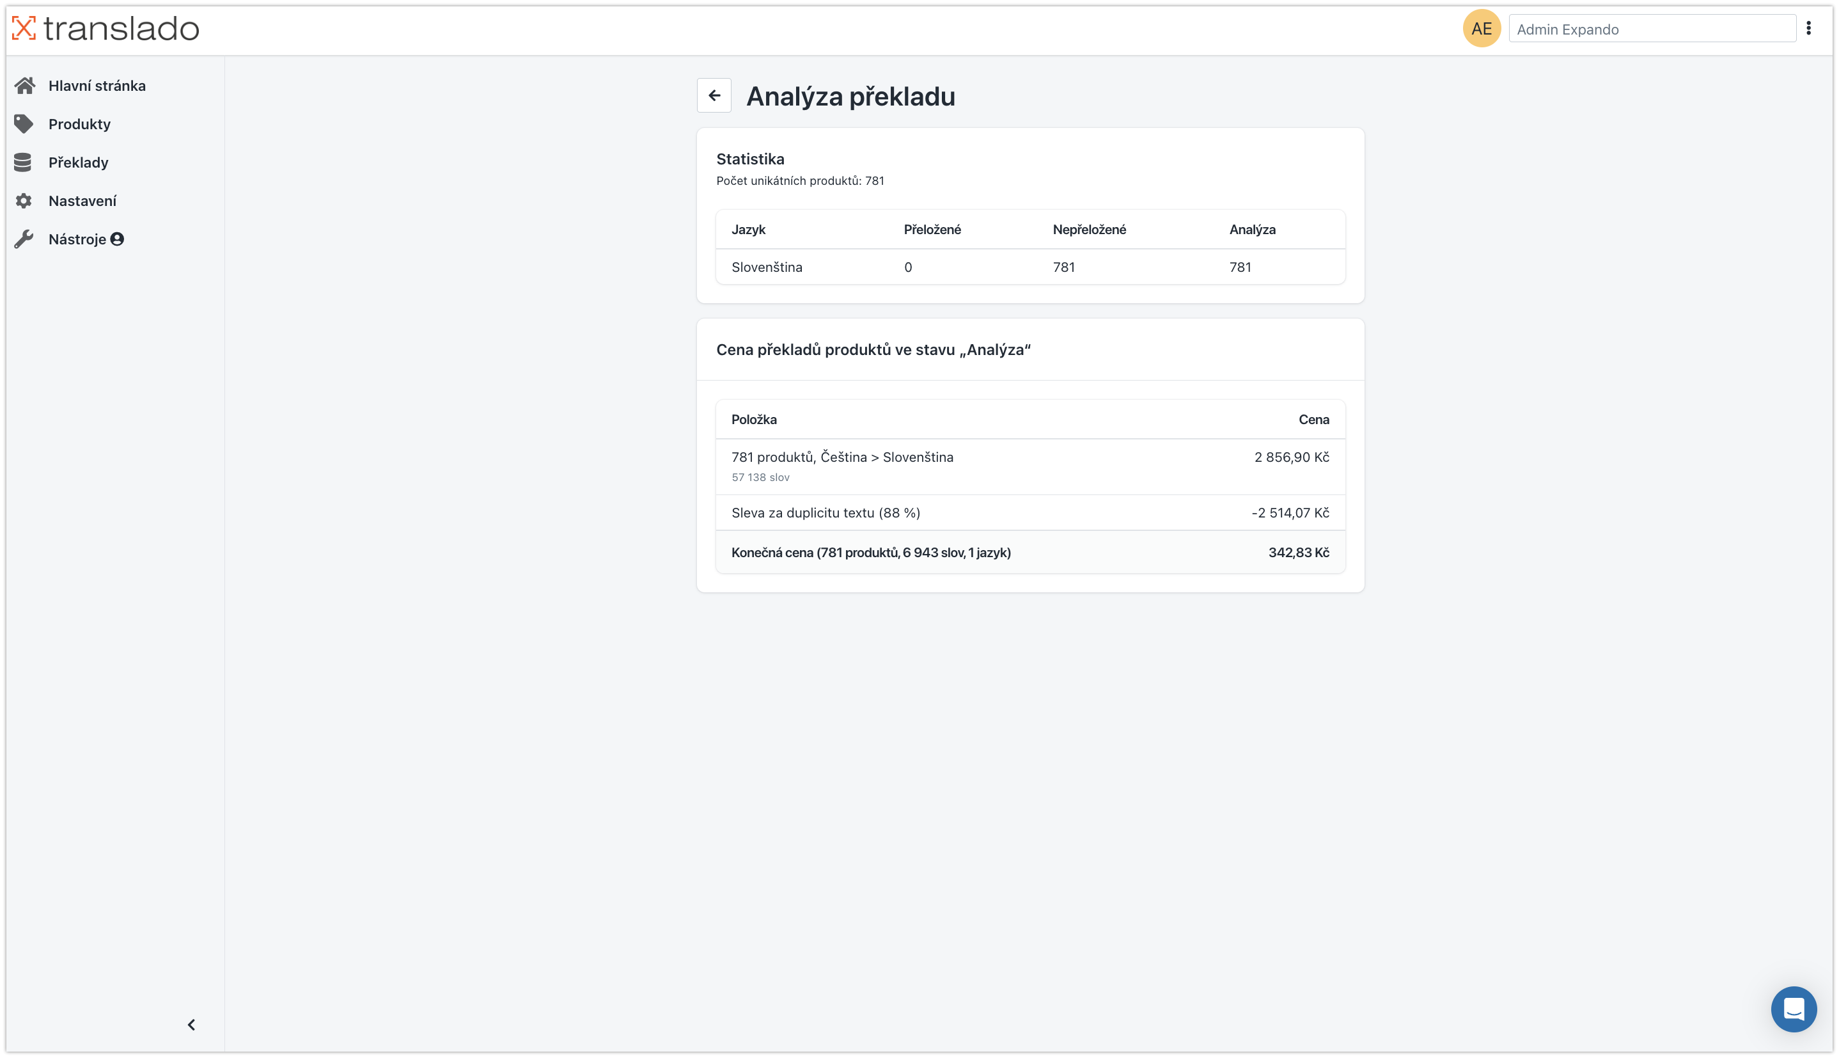The image size is (1839, 1058).
Task: Click the Konečná cena total row
Action: [x=1030, y=552]
